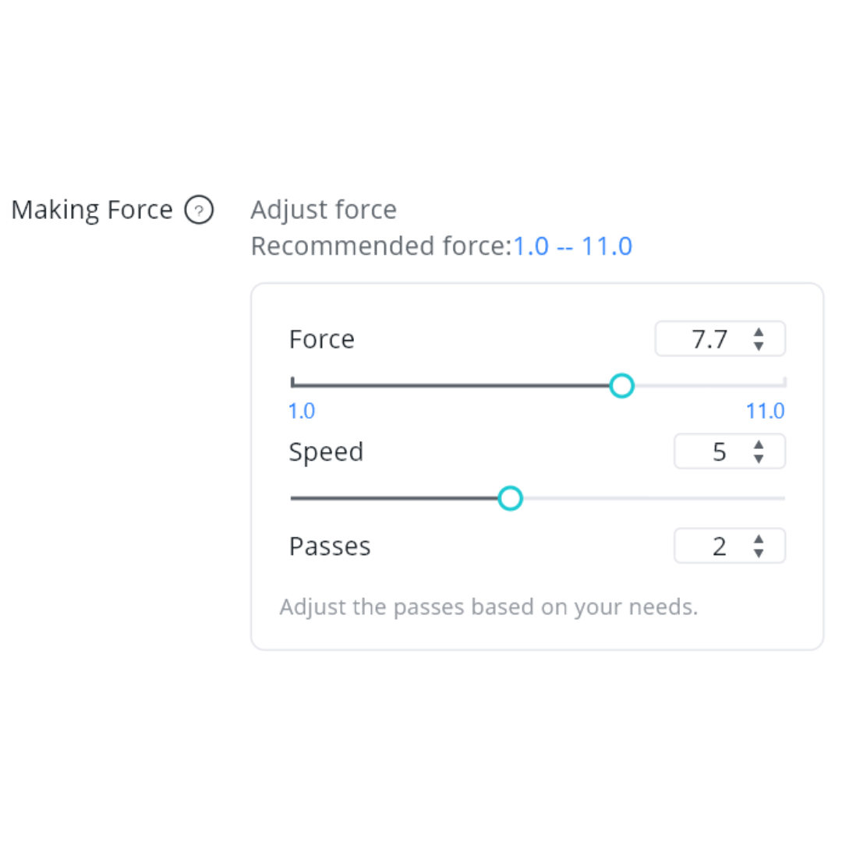Screen dimensions: 842x842
Task: Click Force slider track left of handle
Action: click(x=452, y=385)
